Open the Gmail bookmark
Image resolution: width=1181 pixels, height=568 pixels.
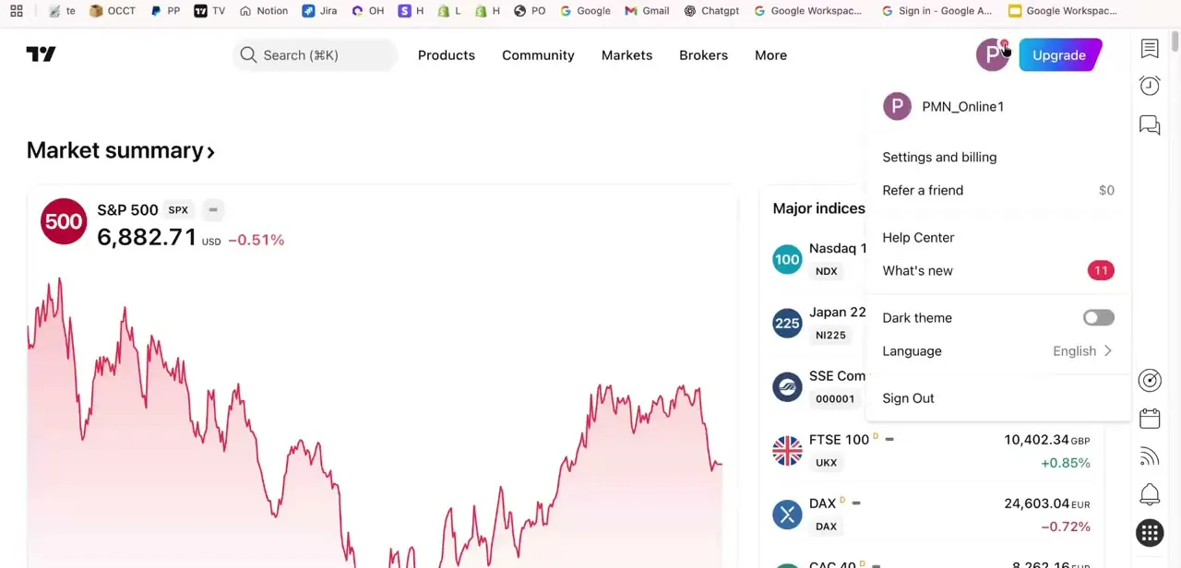[x=647, y=11]
